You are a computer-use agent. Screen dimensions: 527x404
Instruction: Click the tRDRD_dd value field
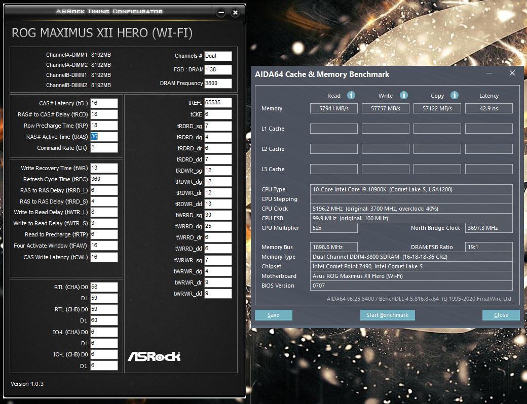(218, 159)
